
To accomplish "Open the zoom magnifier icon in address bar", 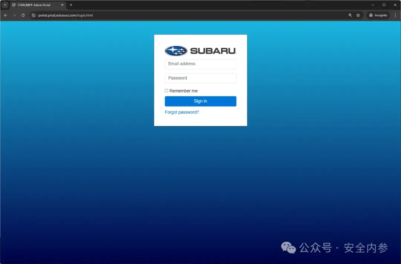I will pyautogui.click(x=350, y=15).
